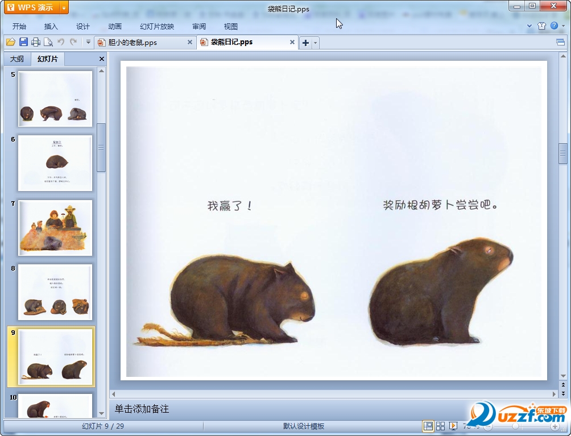Click horizontal scroll left arrow

[114, 394]
